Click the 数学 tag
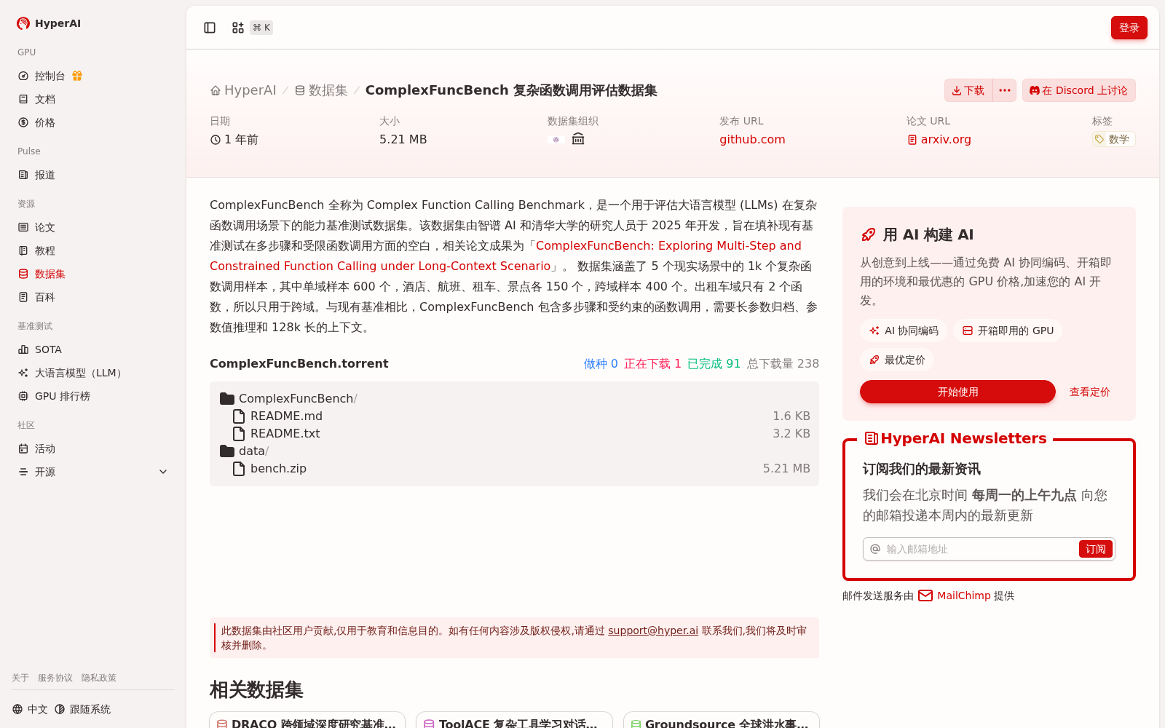 [x=1113, y=139]
